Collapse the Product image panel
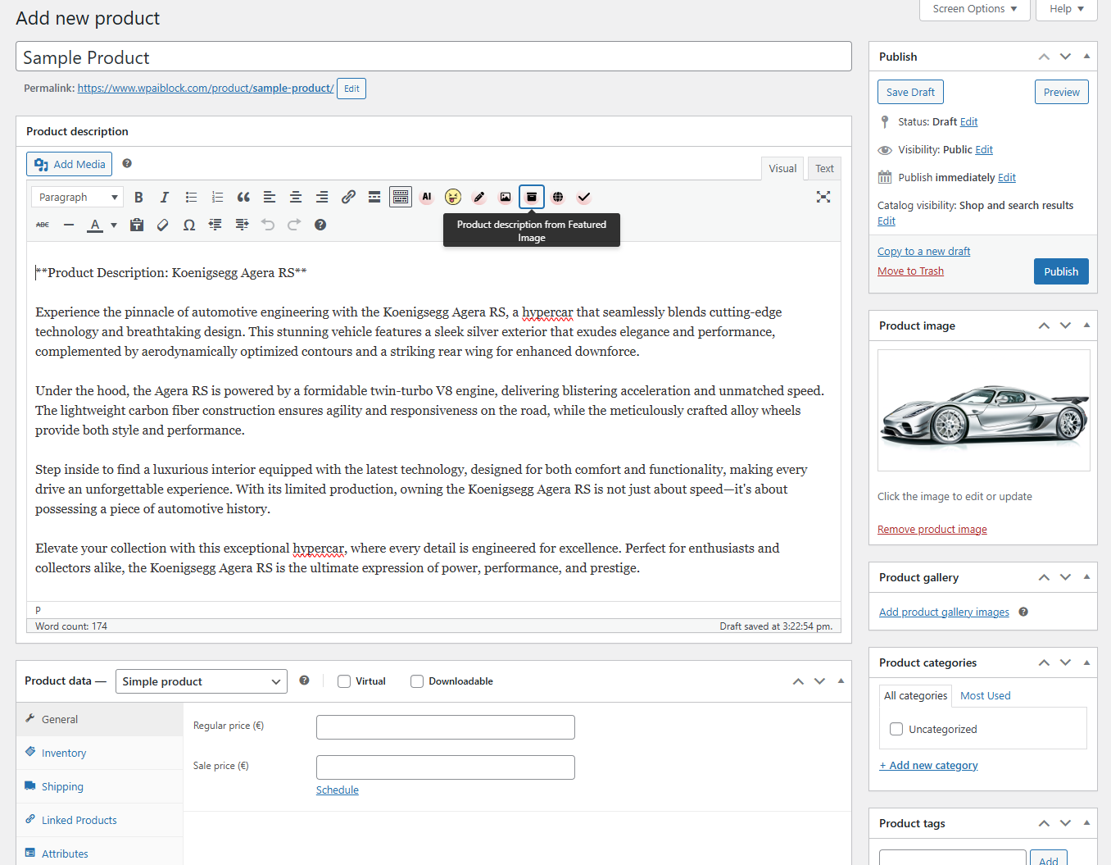The width and height of the screenshot is (1111, 865). tap(1086, 326)
